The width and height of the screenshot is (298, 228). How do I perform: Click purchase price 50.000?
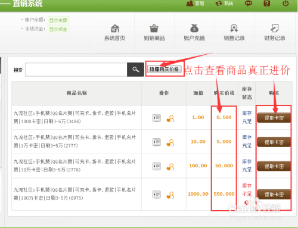[224, 165]
